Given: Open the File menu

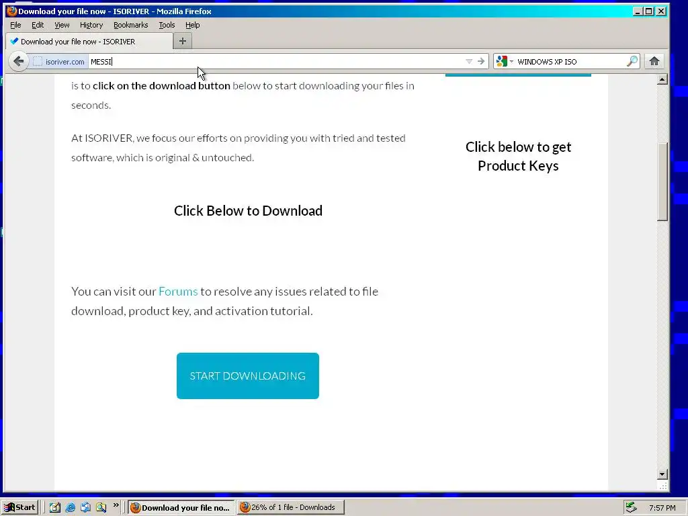Looking at the screenshot, I should click(x=15, y=25).
